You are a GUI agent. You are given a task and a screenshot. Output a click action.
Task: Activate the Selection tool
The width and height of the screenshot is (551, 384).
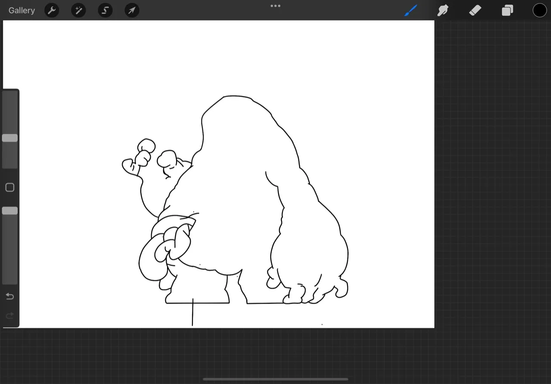click(105, 10)
